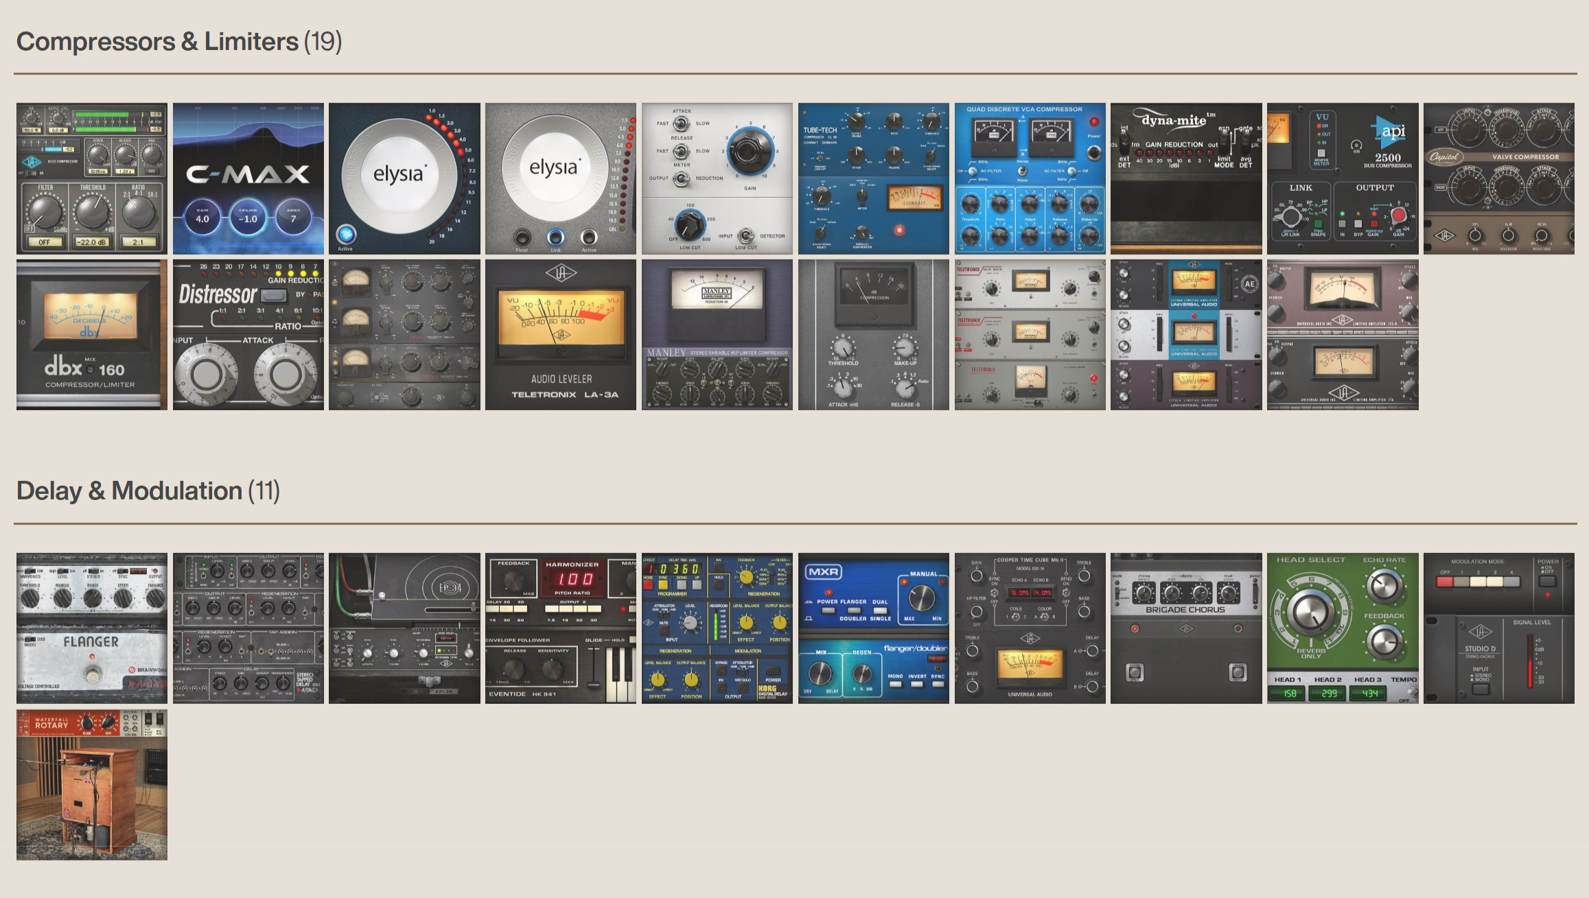This screenshot has width=1589, height=898.
Task: Select the C-MAX compressor icon
Action: point(248,178)
